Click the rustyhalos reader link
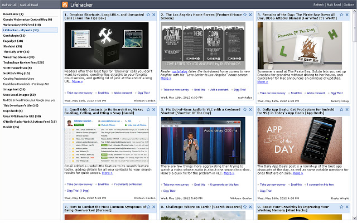The width and height of the screenshot is (357, 223). coord(180,71)
